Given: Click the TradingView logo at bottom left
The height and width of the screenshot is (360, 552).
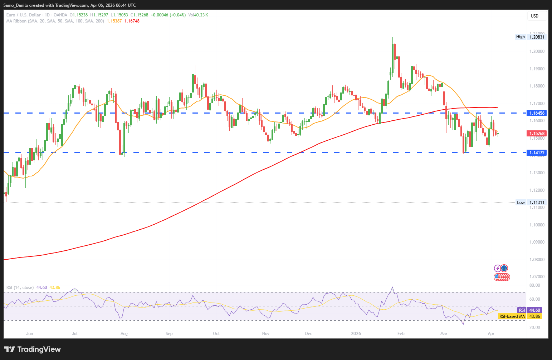Looking at the screenshot, I should (x=33, y=349).
